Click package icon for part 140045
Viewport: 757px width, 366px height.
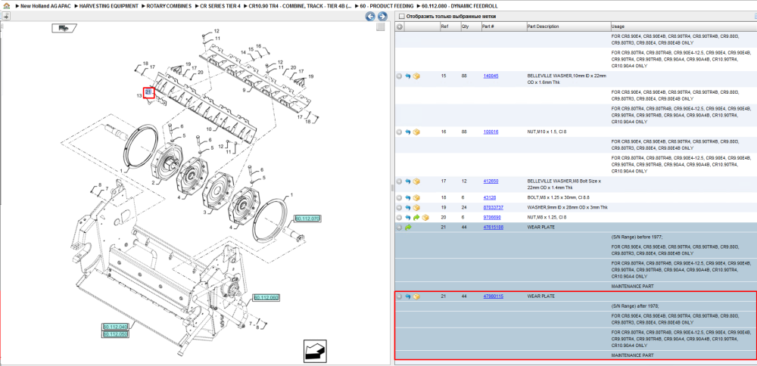[416, 76]
